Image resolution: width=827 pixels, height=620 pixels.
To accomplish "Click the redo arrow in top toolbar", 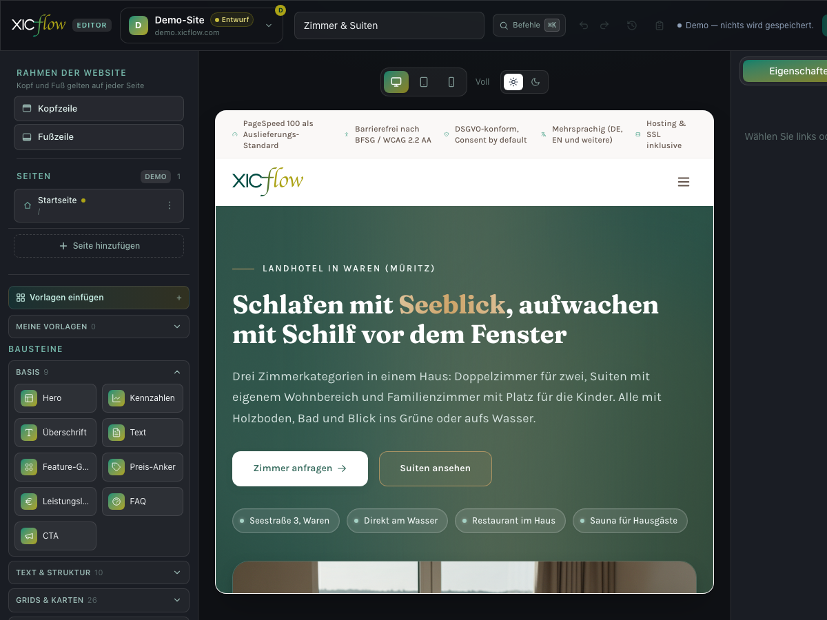I will [604, 25].
